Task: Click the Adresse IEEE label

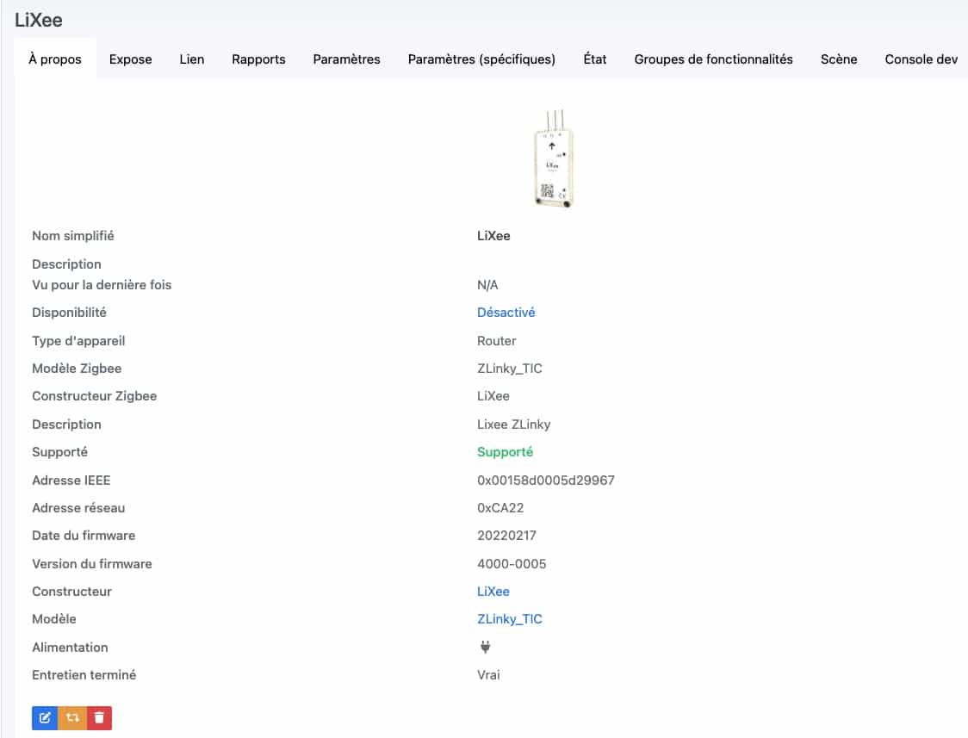Action: (71, 480)
